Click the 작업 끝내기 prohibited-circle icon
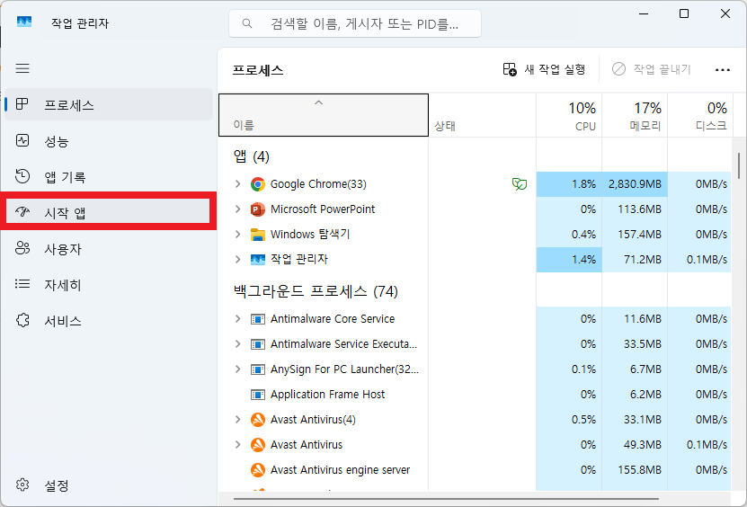This screenshot has width=747, height=507. 618,69
